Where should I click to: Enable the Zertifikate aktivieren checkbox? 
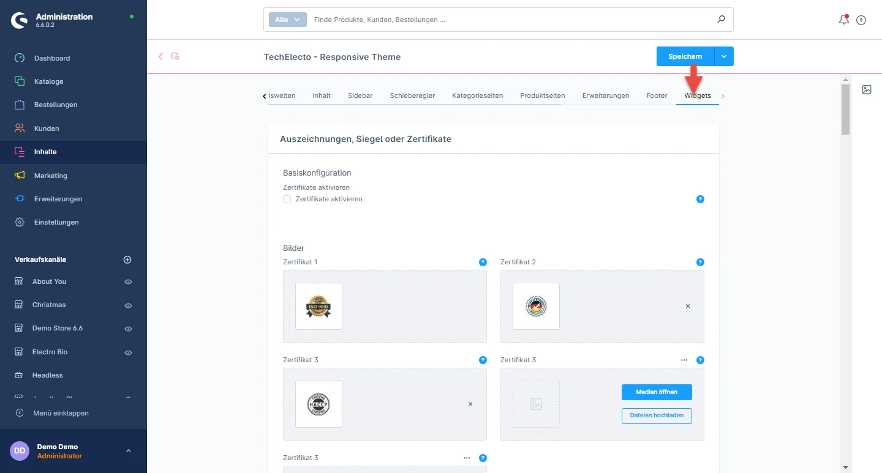pos(287,199)
